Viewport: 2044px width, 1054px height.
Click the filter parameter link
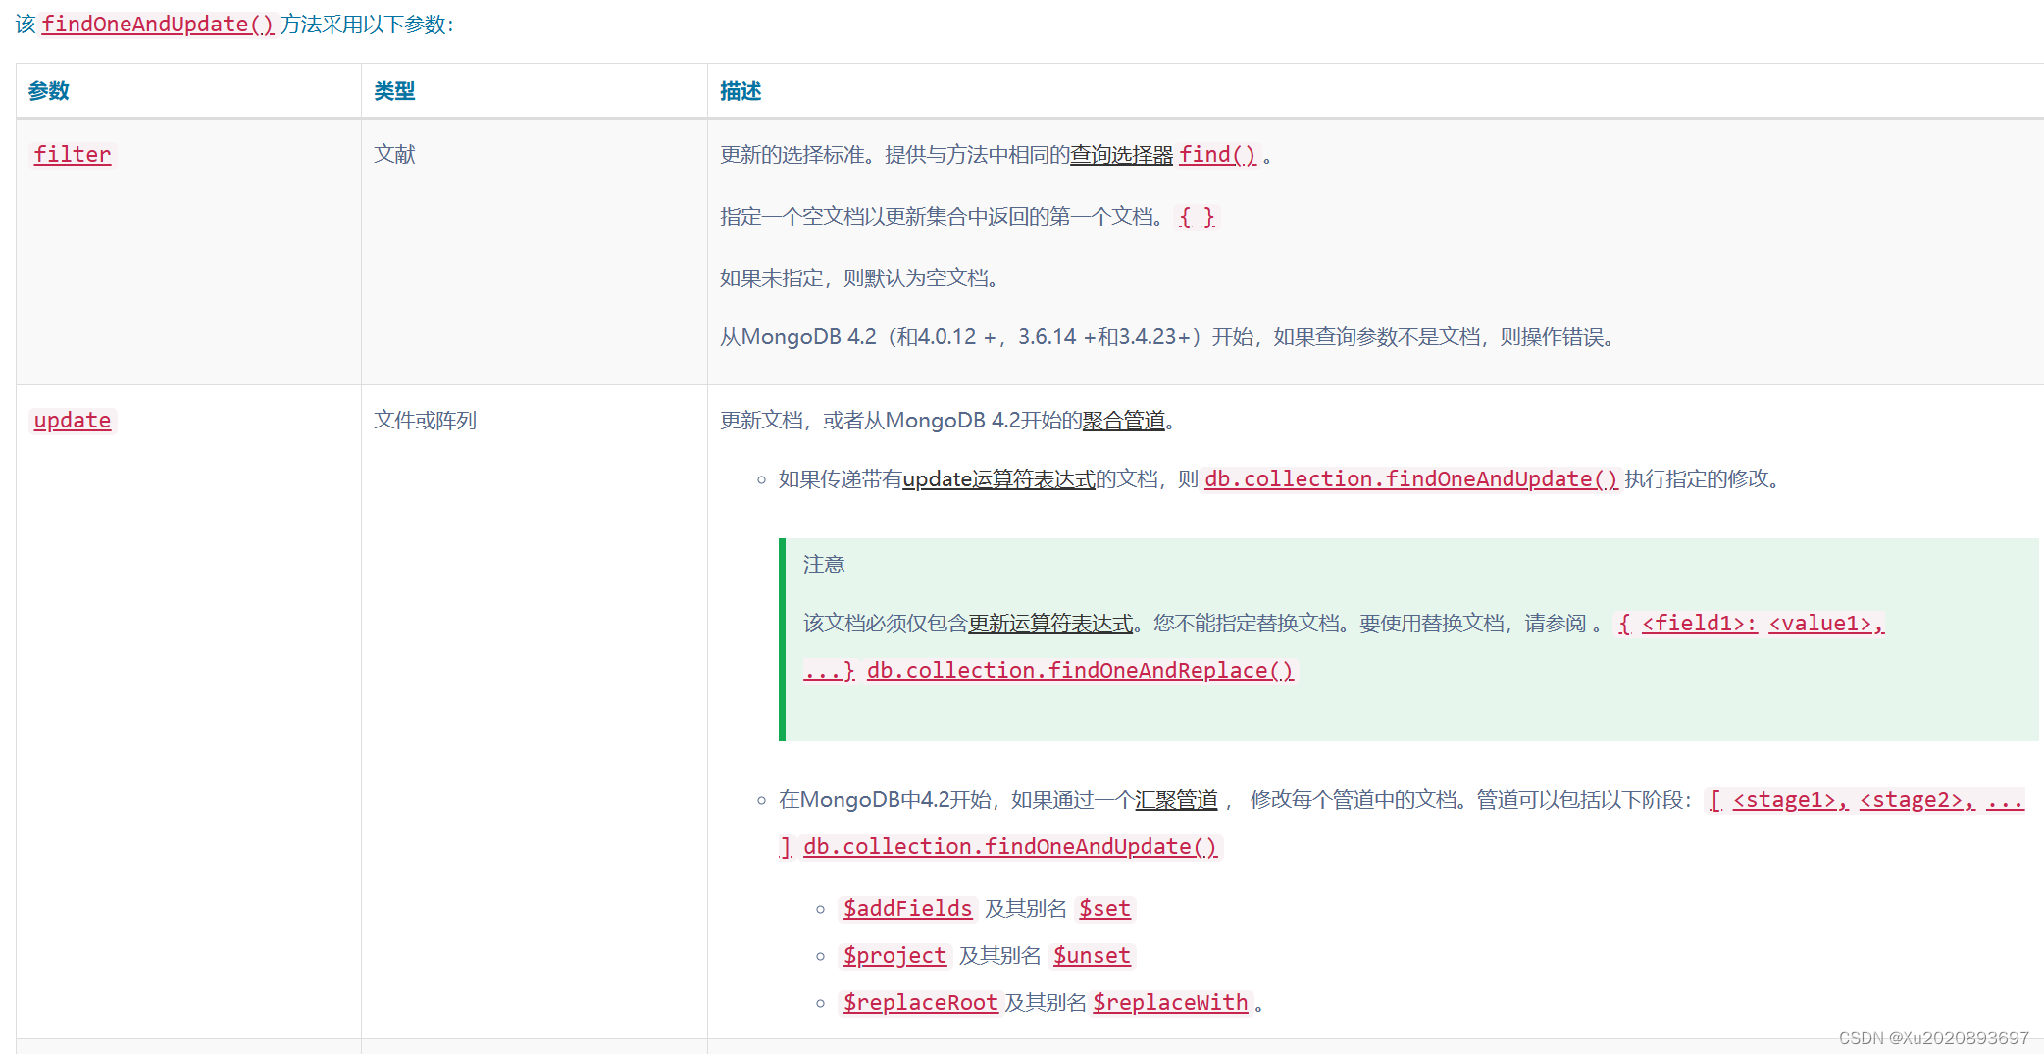coord(72,154)
